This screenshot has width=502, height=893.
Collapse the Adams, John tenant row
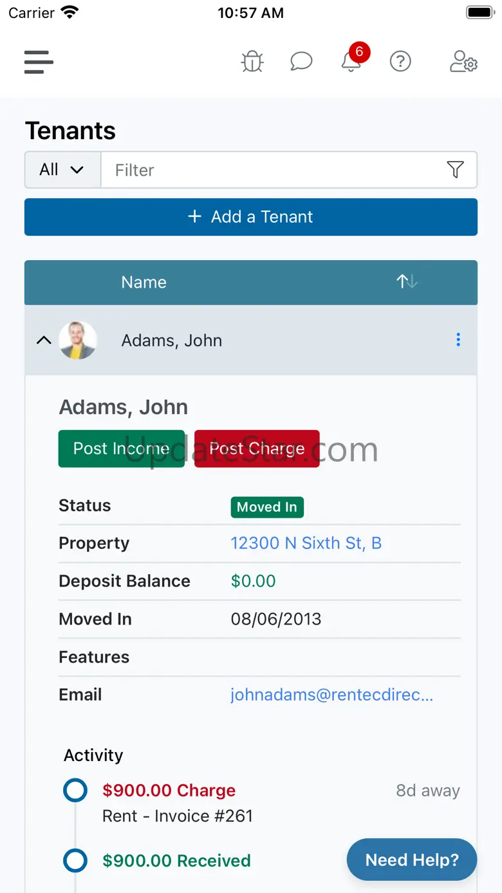click(x=44, y=340)
